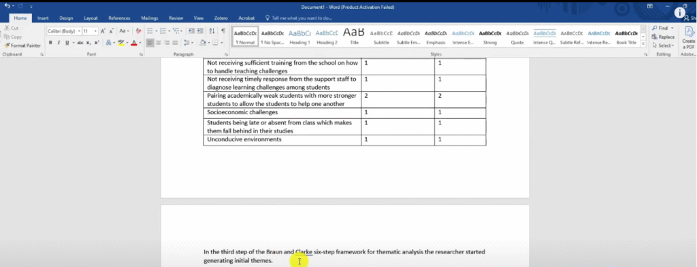The height and width of the screenshot is (267, 697).
Task: Click the Replace button
Action: click(x=663, y=37)
